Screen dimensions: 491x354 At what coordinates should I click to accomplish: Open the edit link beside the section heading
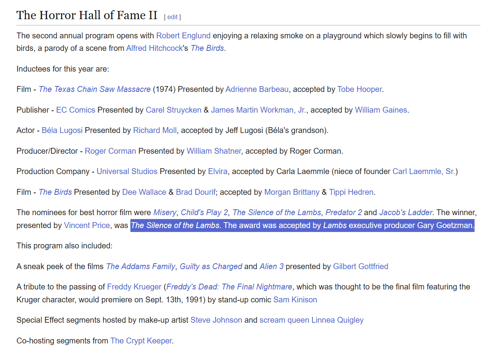point(172,17)
